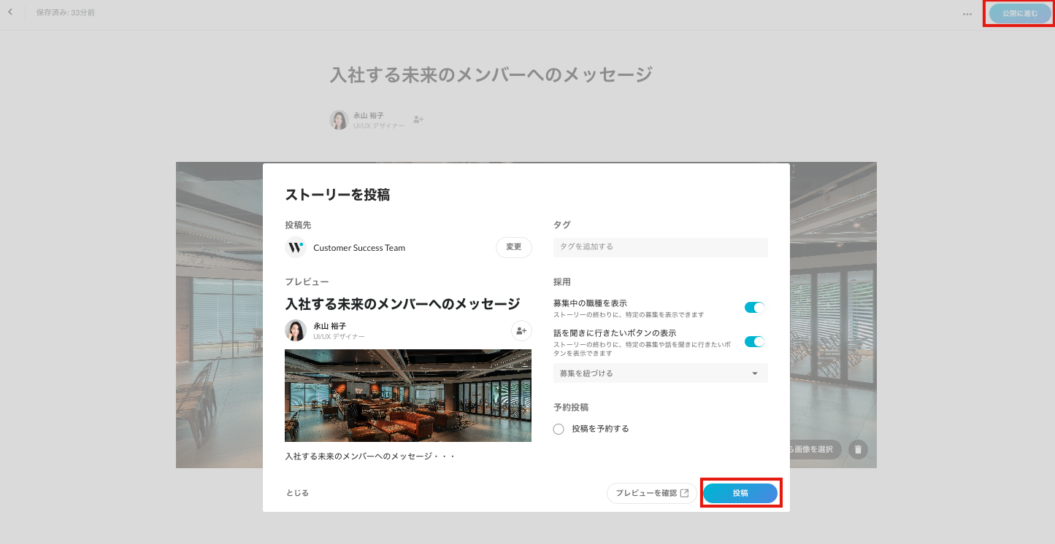Open the 募集を紐づける dropdown

click(661, 373)
